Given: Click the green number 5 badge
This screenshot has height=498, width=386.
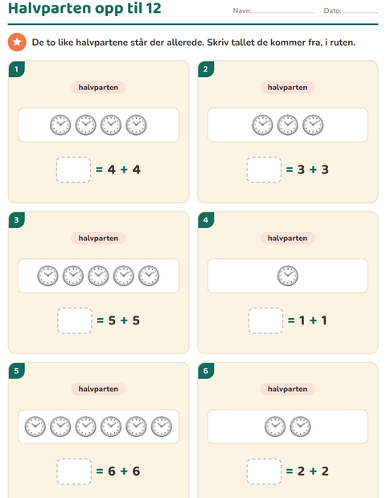Looking at the screenshot, I should [17, 370].
